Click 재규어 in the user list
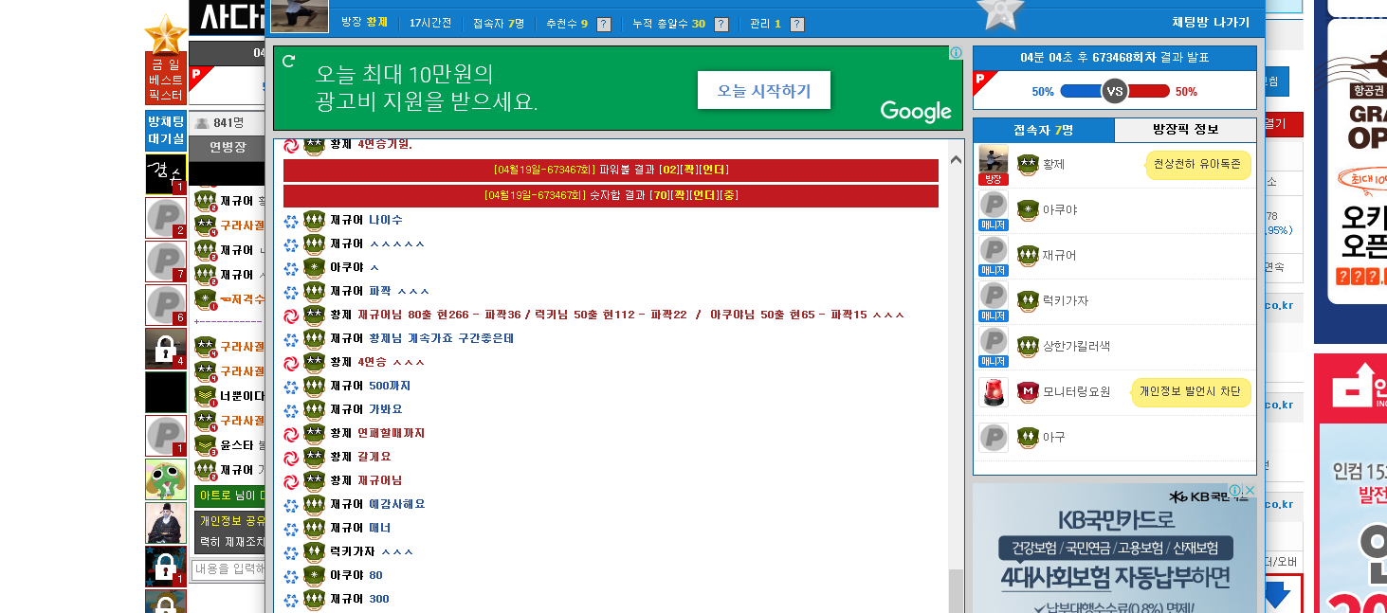The width and height of the screenshot is (1387, 613). tap(1060, 256)
